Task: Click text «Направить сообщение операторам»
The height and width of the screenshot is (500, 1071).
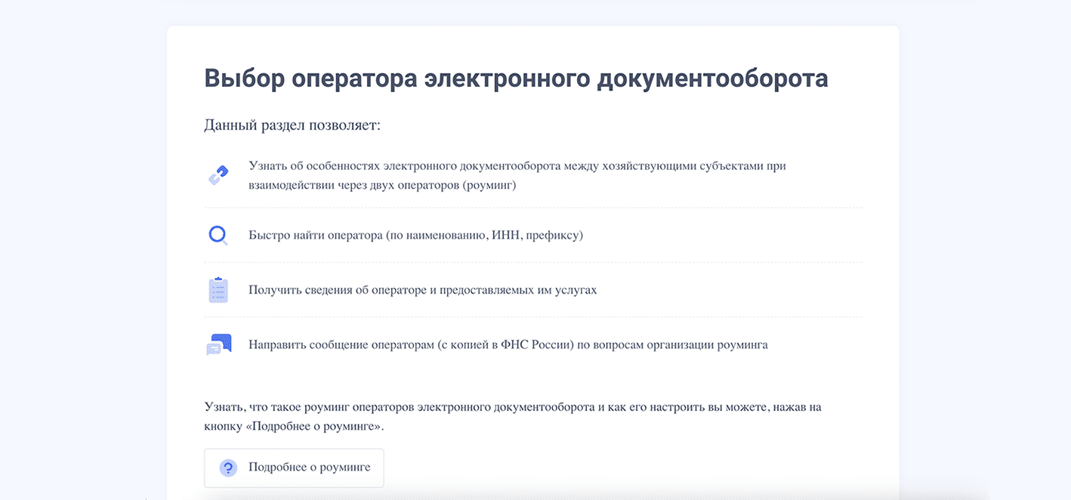Action: (341, 345)
